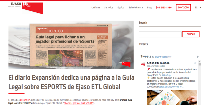Click the EJASO ETL GLOBAL tweet author name
The image size is (204, 105).
point(158,63)
